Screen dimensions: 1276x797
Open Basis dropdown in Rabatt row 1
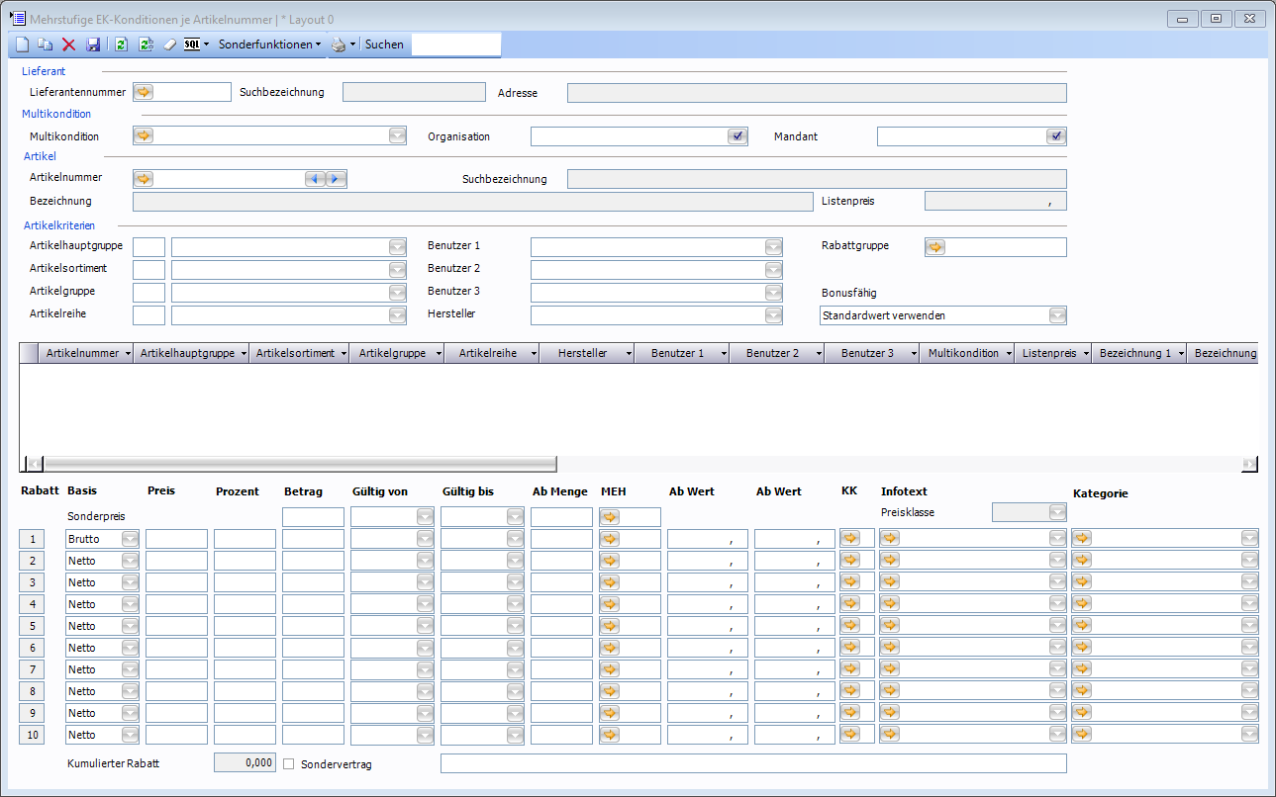point(130,539)
